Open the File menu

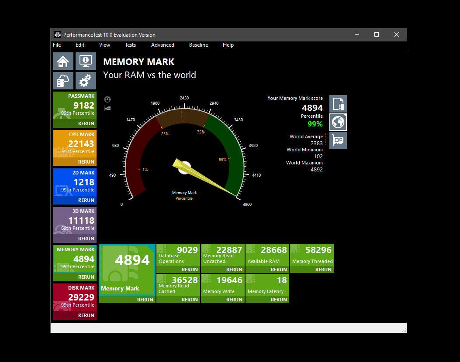coord(57,45)
